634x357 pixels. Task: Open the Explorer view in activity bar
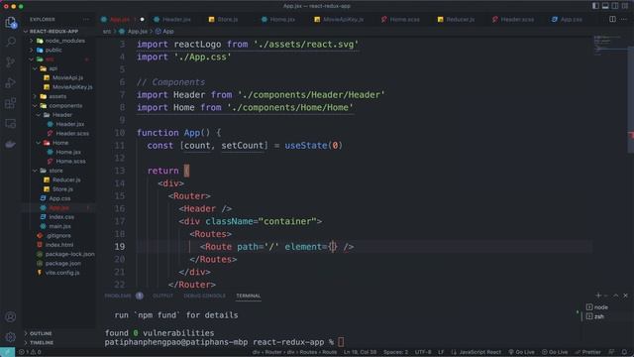(11, 22)
